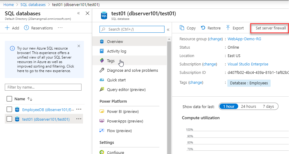Show data for the last 1 hour

click(x=229, y=106)
